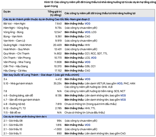Select the 'Vũng Áng – Bùng' project name
This screenshot has width=156, height=137.
click(x=13, y=32)
